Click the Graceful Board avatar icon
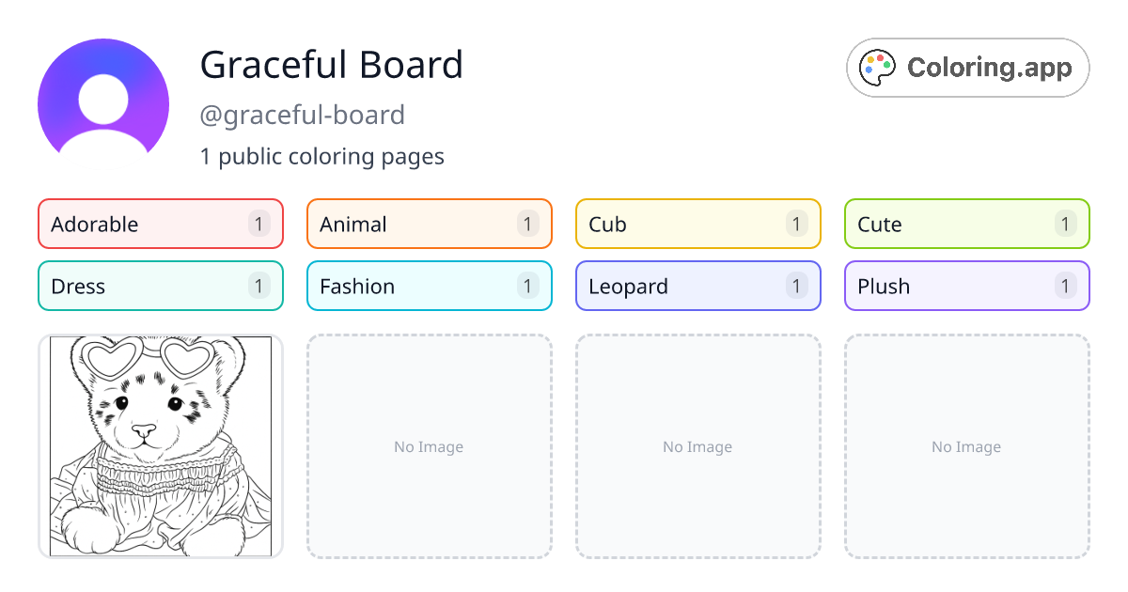This screenshot has height=592, width=1128. [x=102, y=101]
